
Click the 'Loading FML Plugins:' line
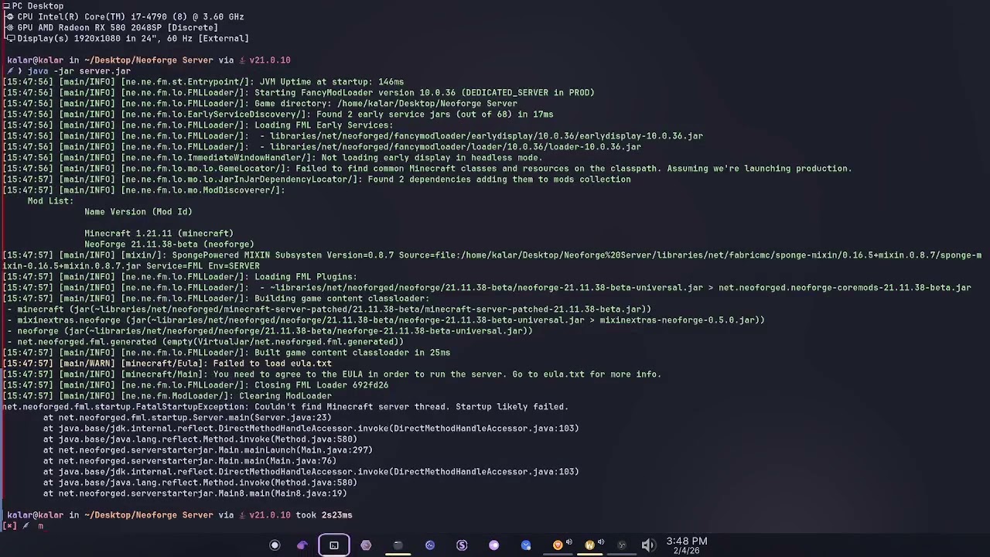pyautogui.click(x=179, y=276)
